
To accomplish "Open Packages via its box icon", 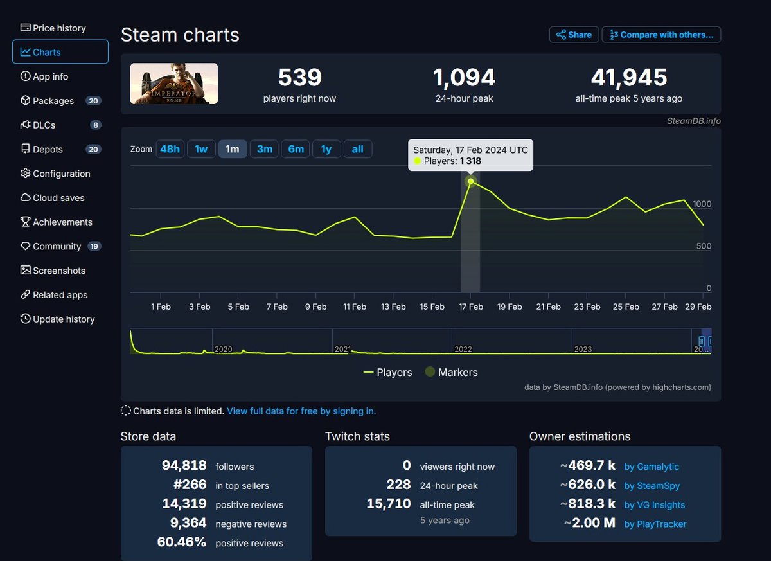I will pyautogui.click(x=26, y=101).
